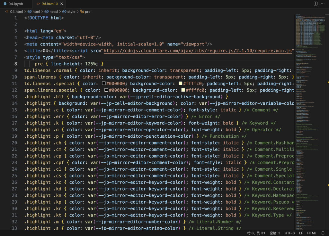The width and height of the screenshot is (329, 236).
Task: Click the "text/css" value on line 7
Action: pos(69,57)
